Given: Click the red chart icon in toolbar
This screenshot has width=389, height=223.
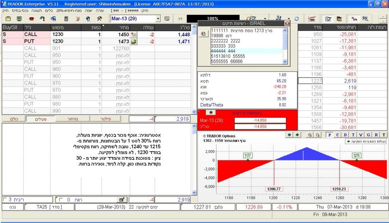Looking at the screenshot, I should [312, 19].
